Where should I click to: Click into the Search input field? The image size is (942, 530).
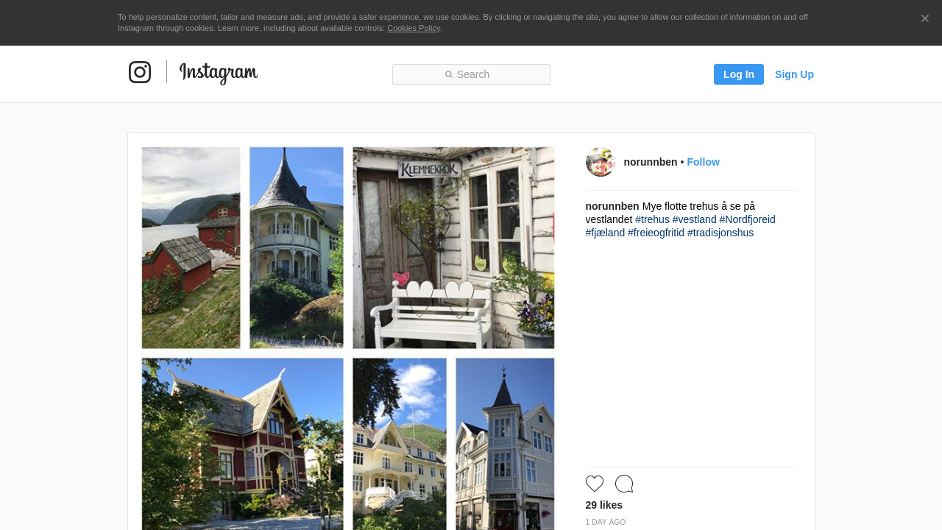point(471,74)
